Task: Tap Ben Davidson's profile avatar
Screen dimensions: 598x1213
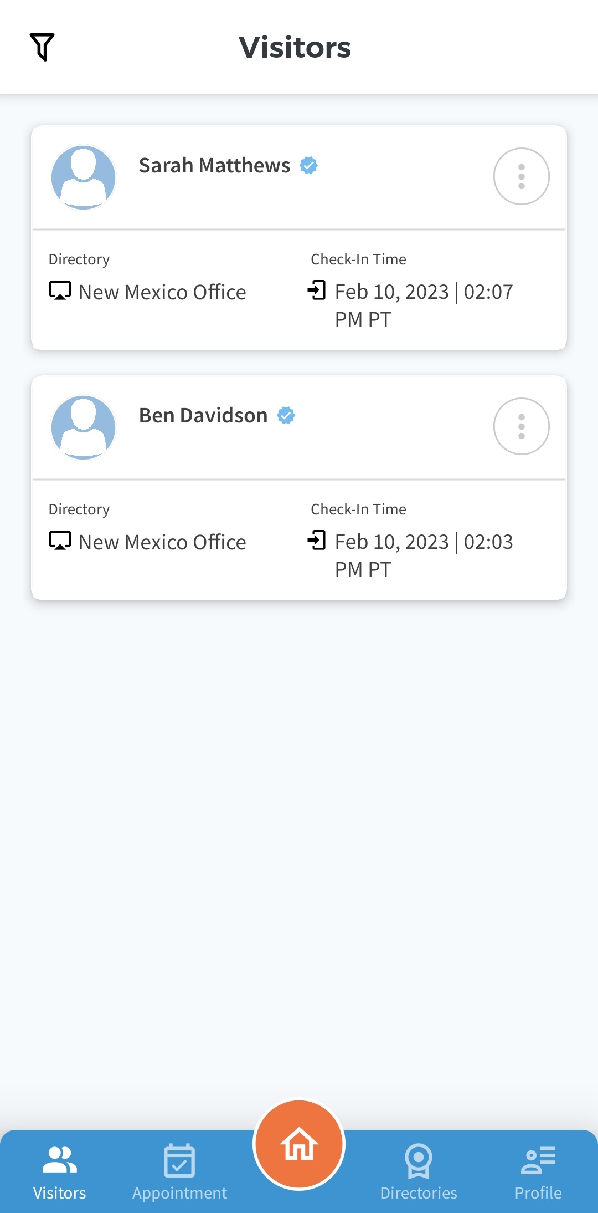Action: click(x=83, y=427)
